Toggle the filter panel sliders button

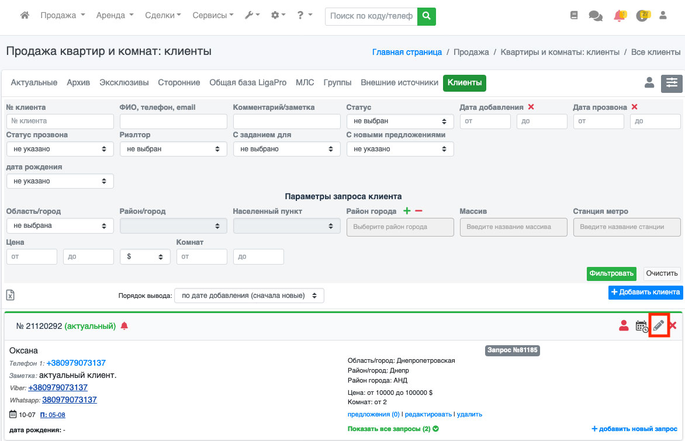(672, 84)
